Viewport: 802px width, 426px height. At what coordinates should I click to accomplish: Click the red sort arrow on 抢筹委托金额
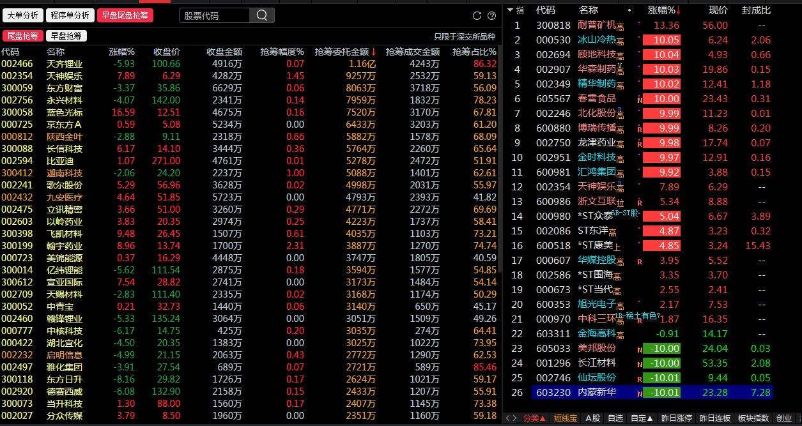[x=374, y=51]
